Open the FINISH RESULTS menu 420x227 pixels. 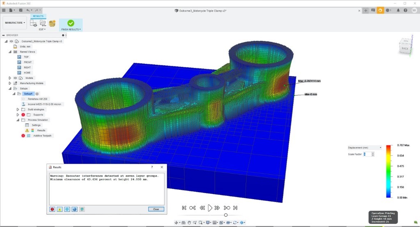(x=71, y=30)
